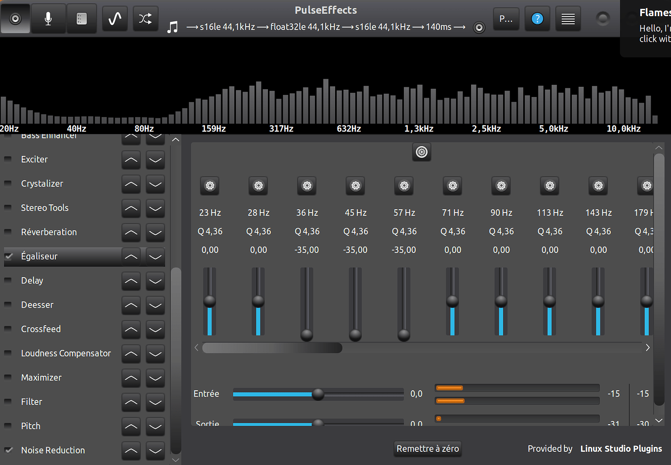671x465 pixels.
Task: Open settings for the 143 Hz band
Action: coord(599,185)
